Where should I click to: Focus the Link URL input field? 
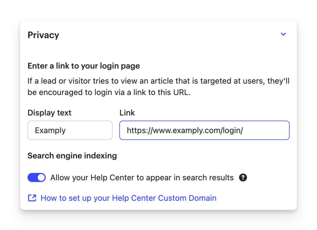click(x=204, y=130)
